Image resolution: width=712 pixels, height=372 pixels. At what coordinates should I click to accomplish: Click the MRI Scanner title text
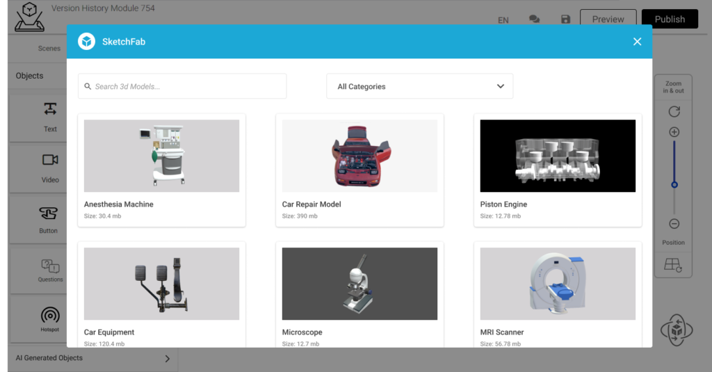tap(502, 332)
